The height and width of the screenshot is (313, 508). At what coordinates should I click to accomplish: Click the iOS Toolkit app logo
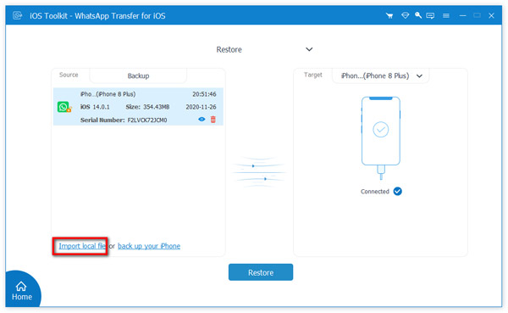18,15
